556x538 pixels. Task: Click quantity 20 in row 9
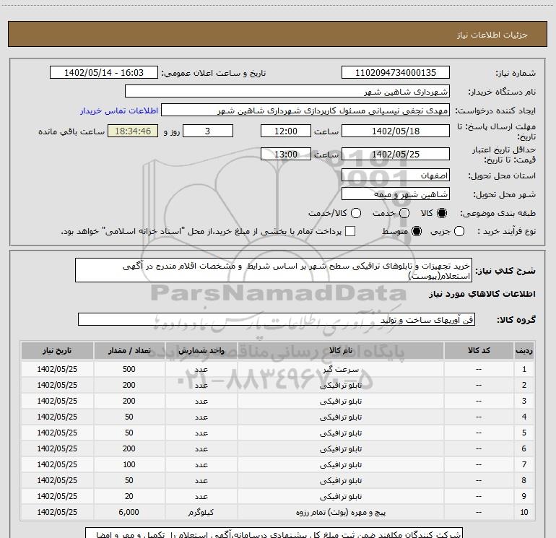129,496
